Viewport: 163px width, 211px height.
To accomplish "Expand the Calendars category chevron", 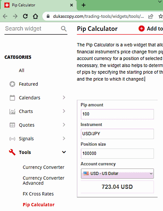I will click(64, 97).
